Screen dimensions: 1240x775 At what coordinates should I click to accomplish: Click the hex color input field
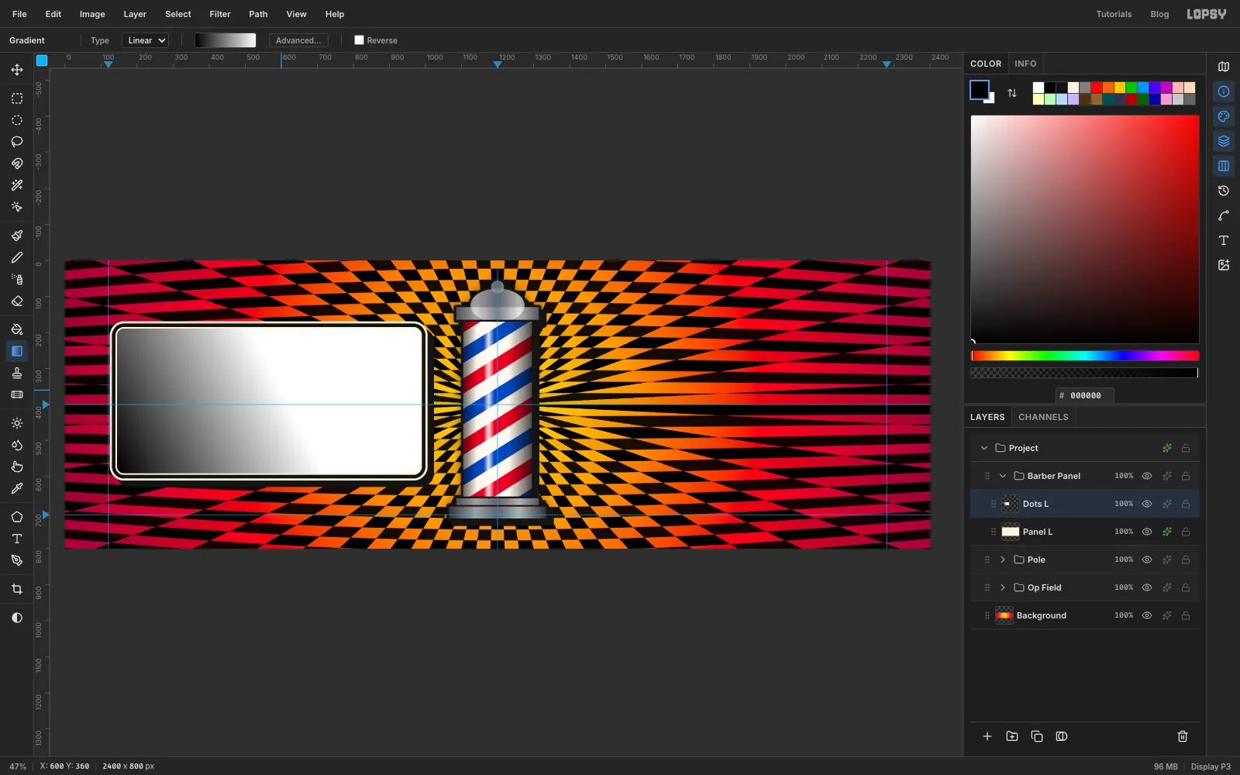pyautogui.click(x=1085, y=395)
